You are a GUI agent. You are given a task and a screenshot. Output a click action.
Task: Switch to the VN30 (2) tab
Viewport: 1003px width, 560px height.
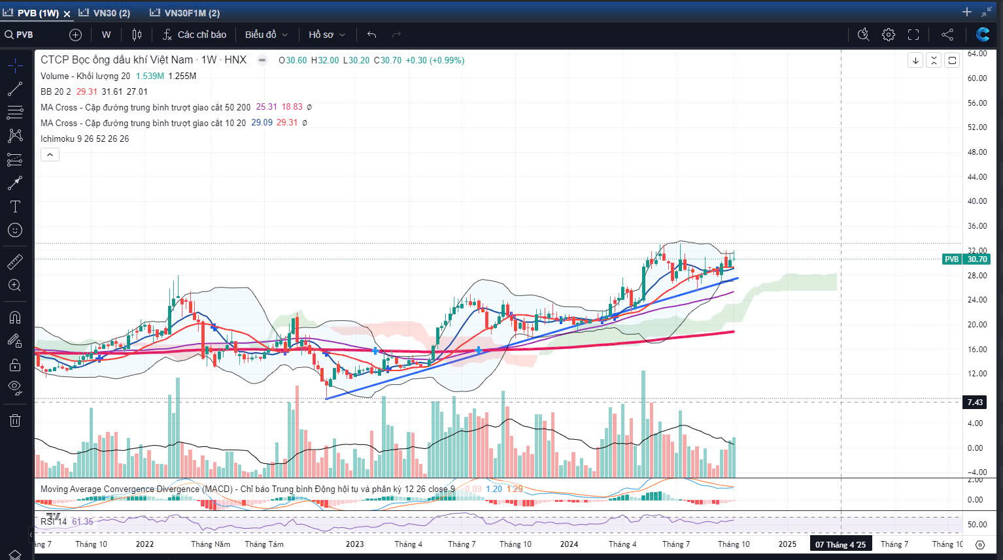(105, 13)
